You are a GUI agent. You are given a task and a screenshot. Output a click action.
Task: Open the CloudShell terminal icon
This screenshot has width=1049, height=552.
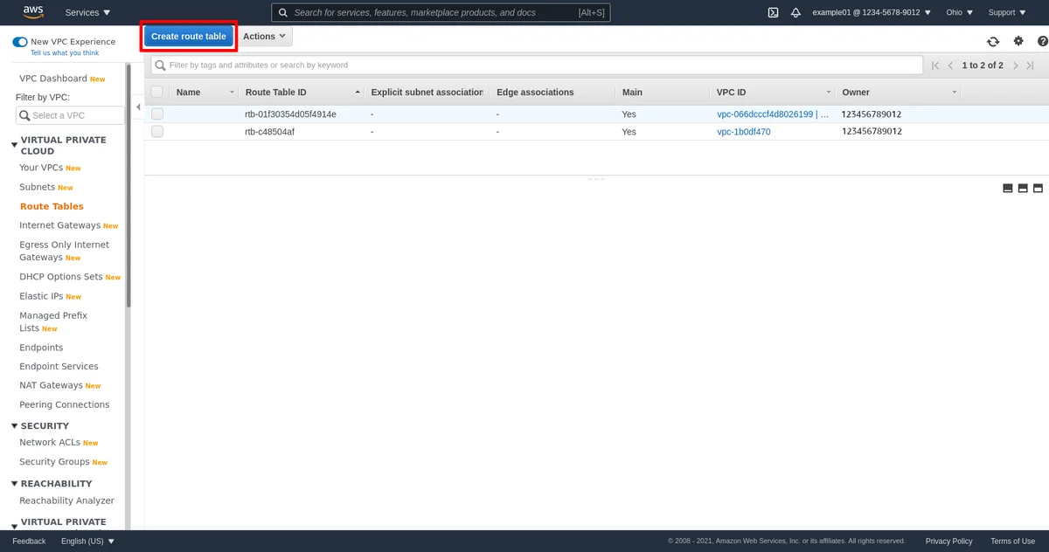tap(773, 12)
